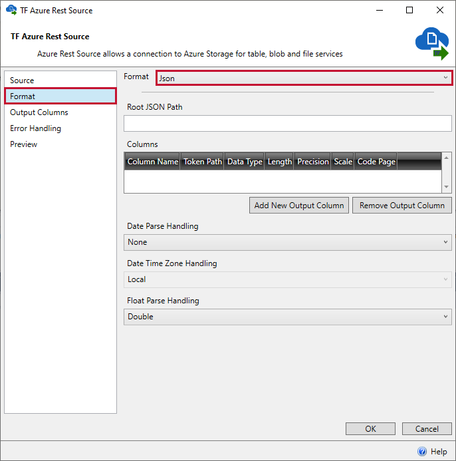Click the Column Name header
The image size is (456, 461).
pos(152,162)
